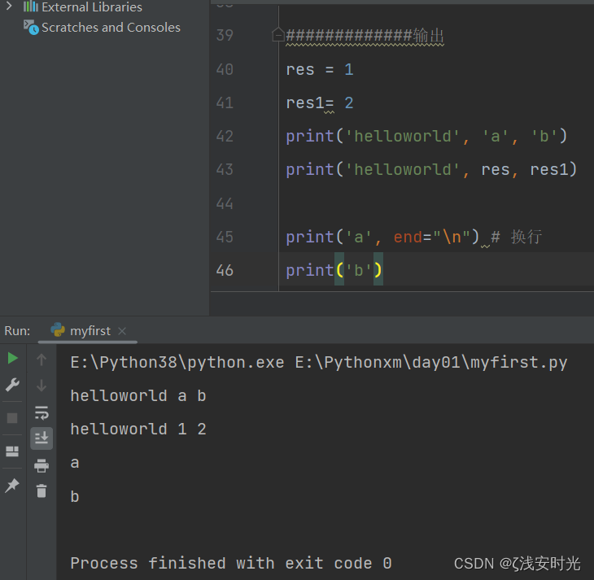The width and height of the screenshot is (594, 580).
Task: Click the print('helloworld', 'a', 'b') line
Action: (426, 137)
